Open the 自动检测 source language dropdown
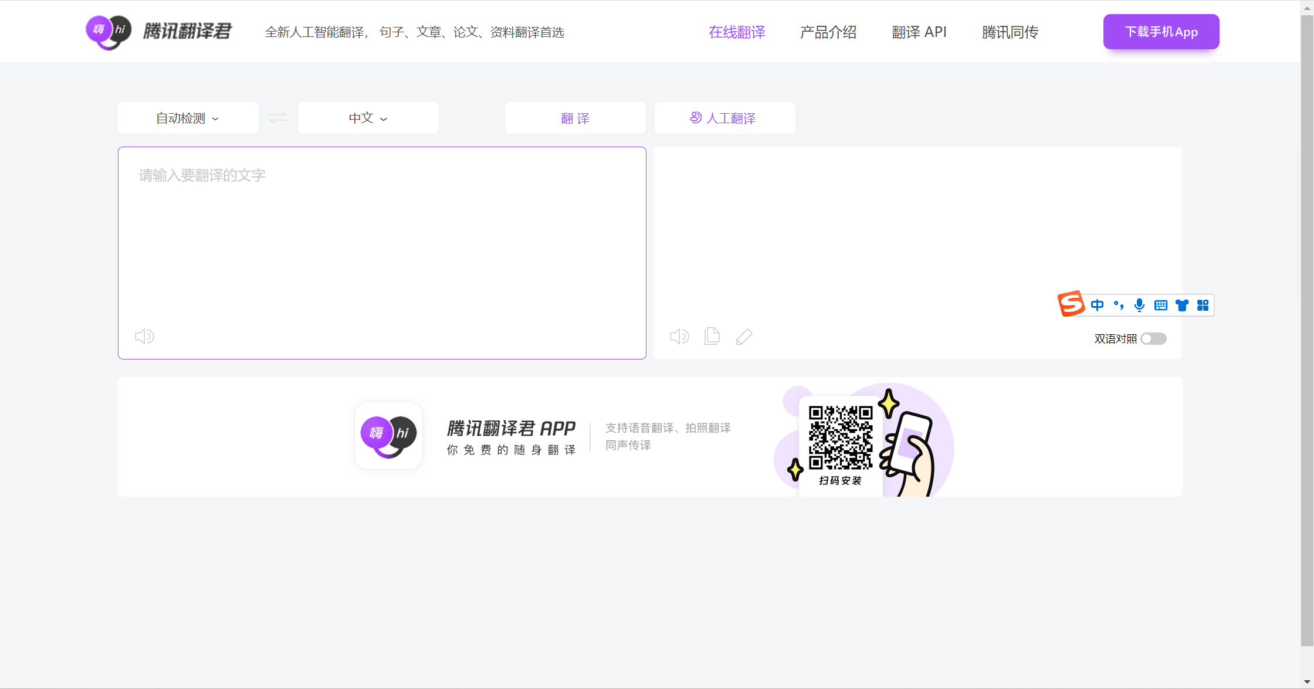The image size is (1314, 689). point(187,117)
